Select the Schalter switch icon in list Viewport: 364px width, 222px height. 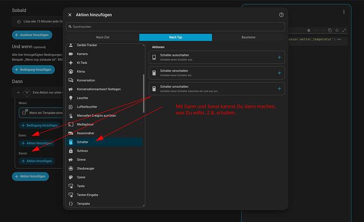[71, 142]
